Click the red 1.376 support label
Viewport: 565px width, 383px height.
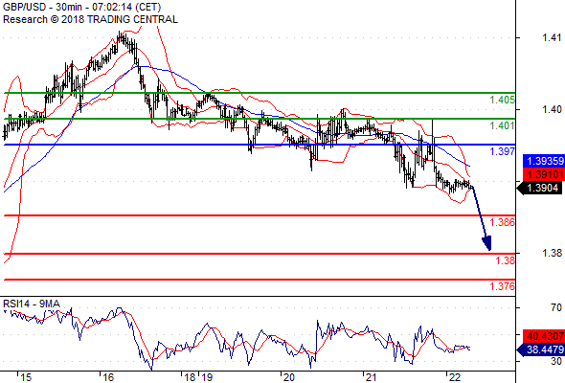click(x=502, y=286)
